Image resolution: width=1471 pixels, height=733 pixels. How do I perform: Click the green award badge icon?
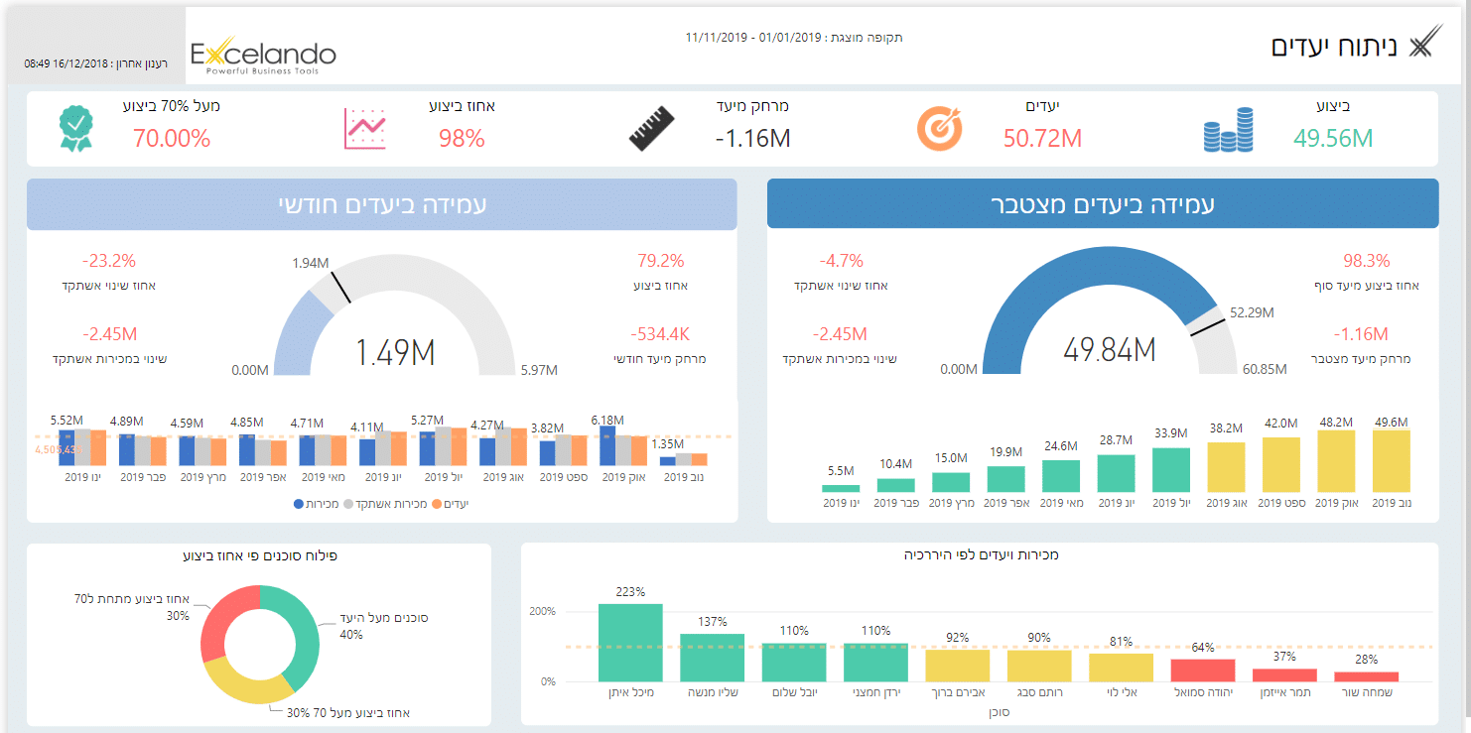coord(75,128)
